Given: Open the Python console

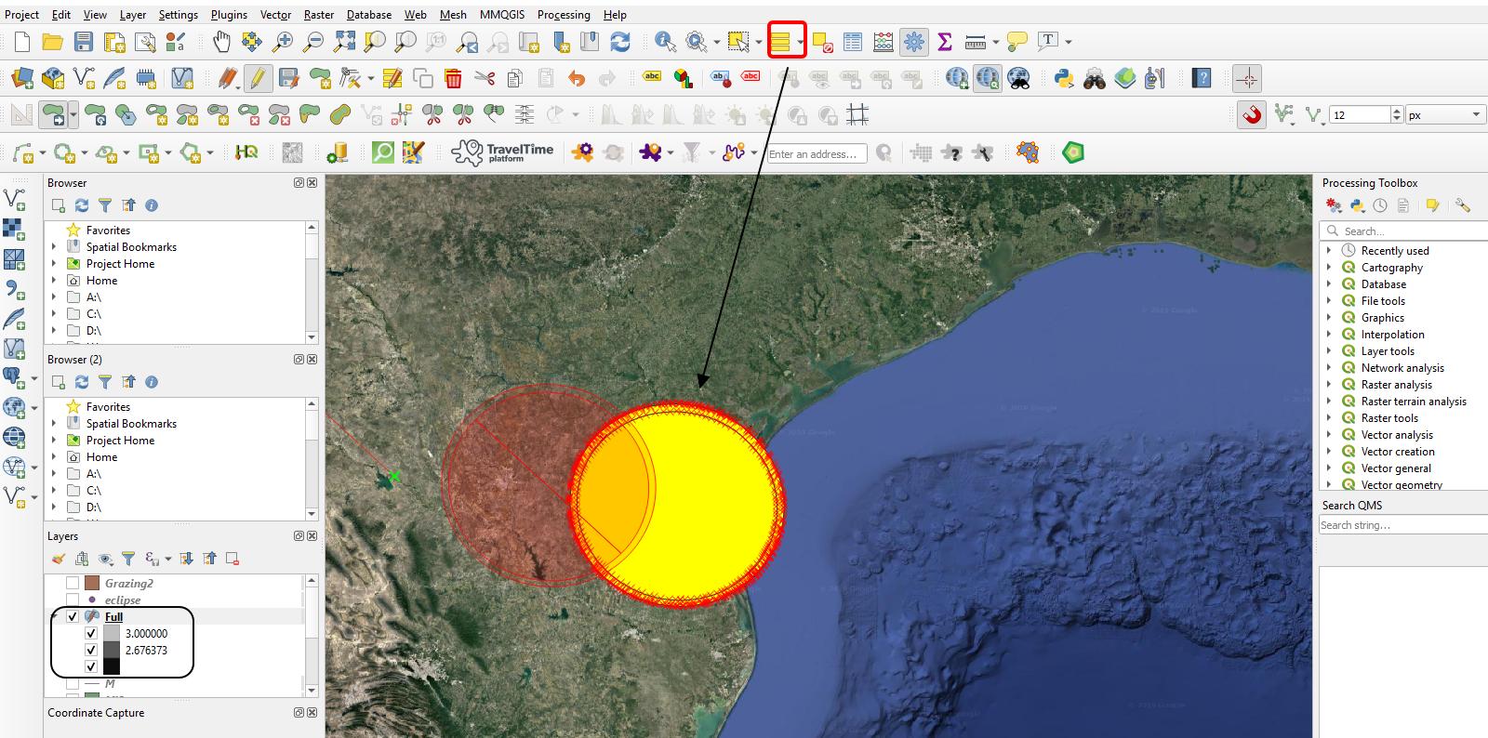Looking at the screenshot, I should pyautogui.click(x=1065, y=79).
